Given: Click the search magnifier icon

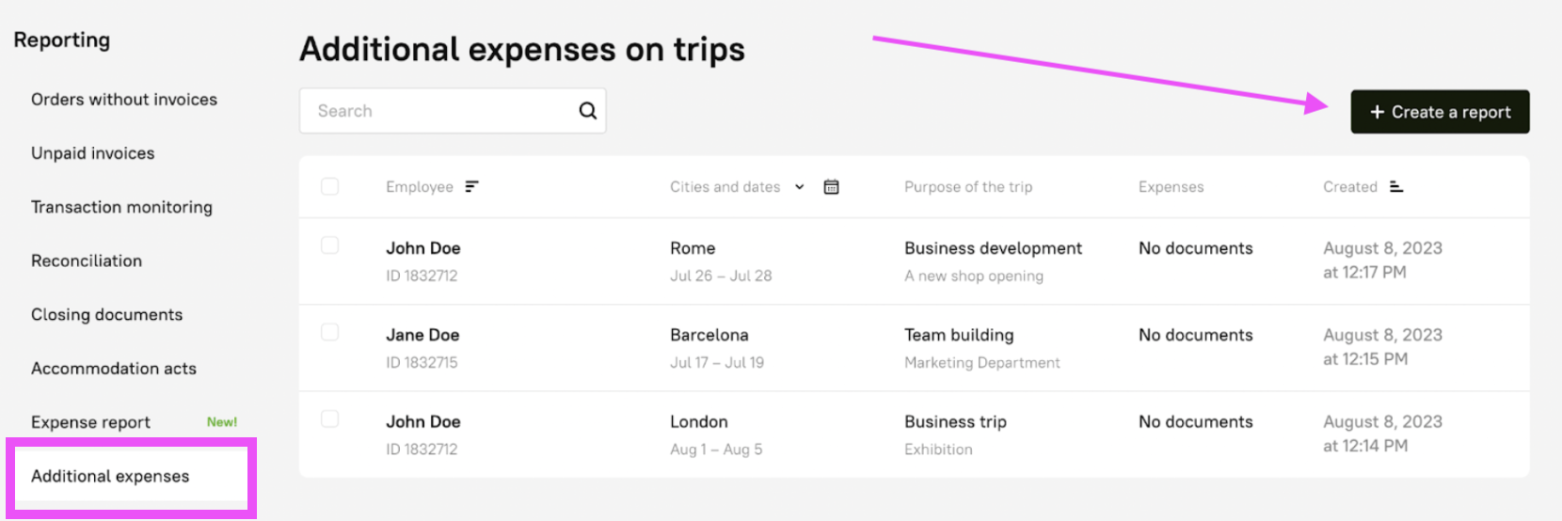Looking at the screenshot, I should point(588,111).
